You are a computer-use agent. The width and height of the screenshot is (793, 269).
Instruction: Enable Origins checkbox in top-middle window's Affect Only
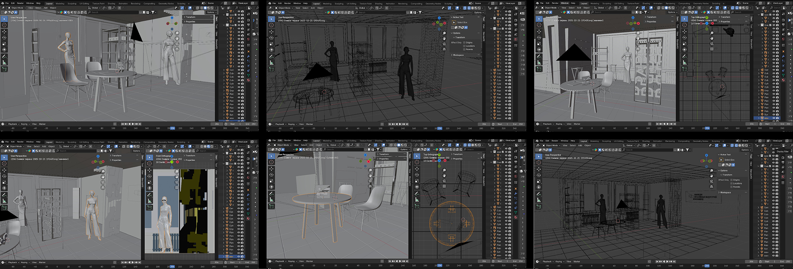[x=464, y=42]
